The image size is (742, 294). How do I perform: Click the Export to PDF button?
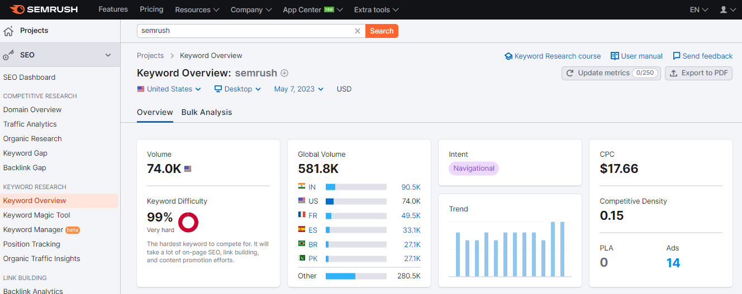698,73
